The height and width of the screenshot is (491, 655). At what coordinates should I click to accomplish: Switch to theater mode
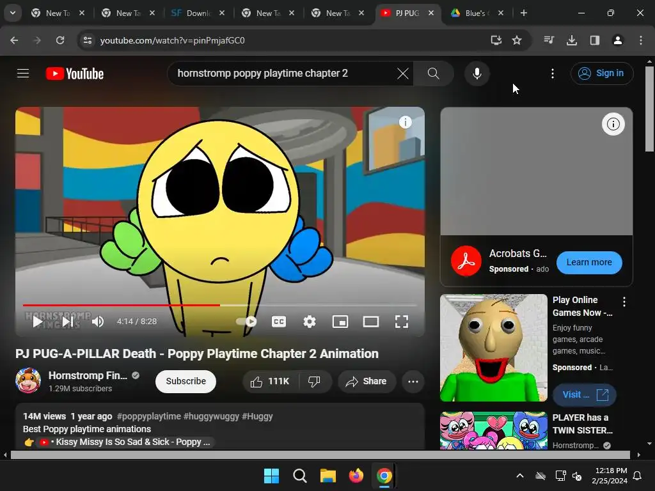[x=371, y=322]
